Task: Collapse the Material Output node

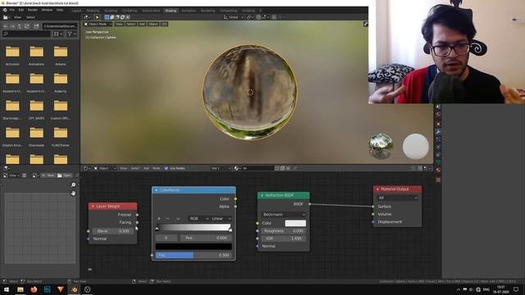Action: click(377, 189)
